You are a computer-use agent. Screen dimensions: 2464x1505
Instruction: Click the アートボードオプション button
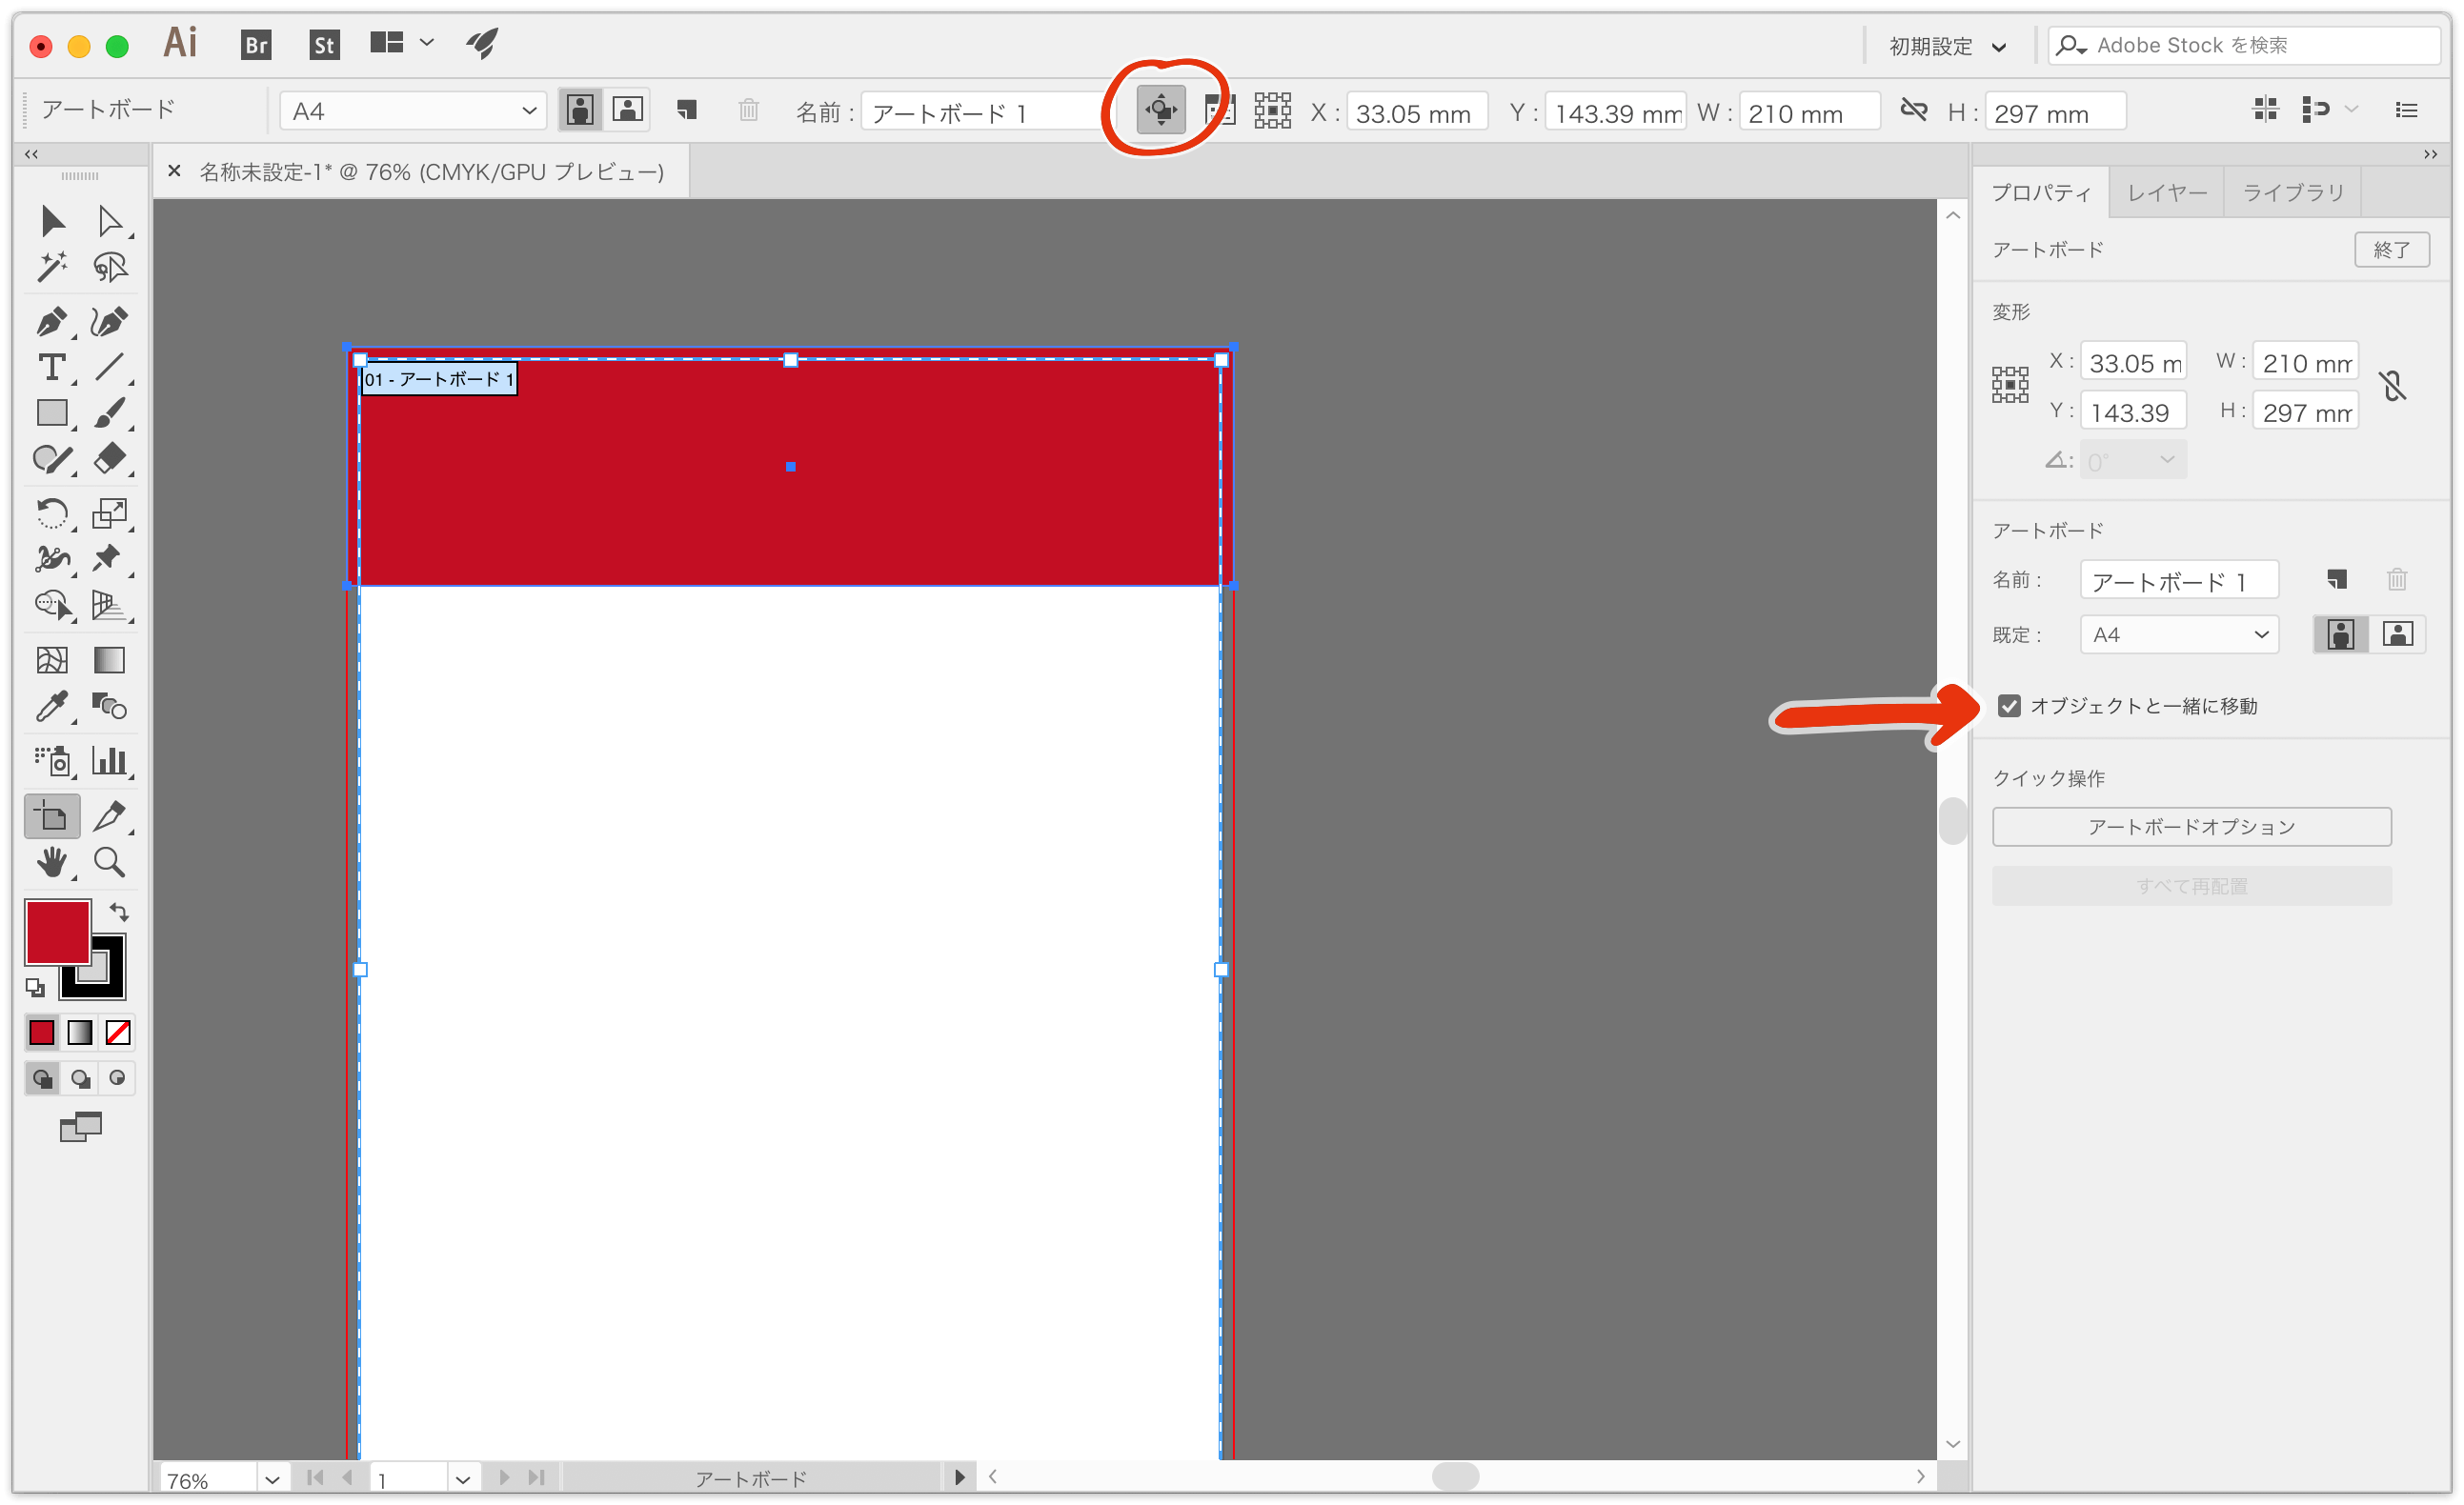point(2191,826)
